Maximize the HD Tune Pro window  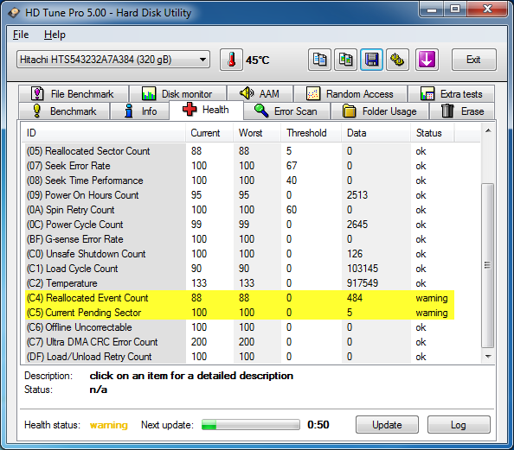tap(455, 10)
